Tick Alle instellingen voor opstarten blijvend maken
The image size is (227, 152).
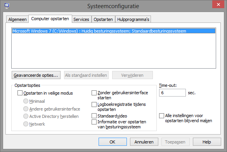tap(161, 116)
